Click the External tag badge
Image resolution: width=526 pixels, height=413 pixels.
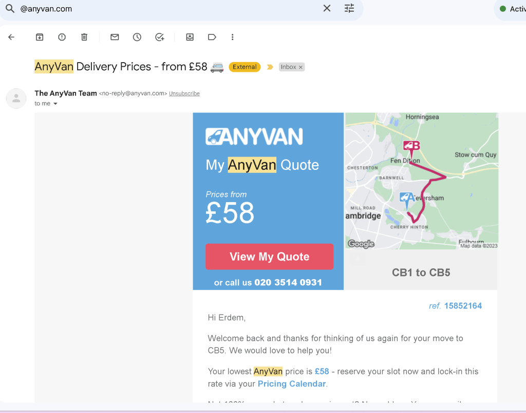click(245, 67)
